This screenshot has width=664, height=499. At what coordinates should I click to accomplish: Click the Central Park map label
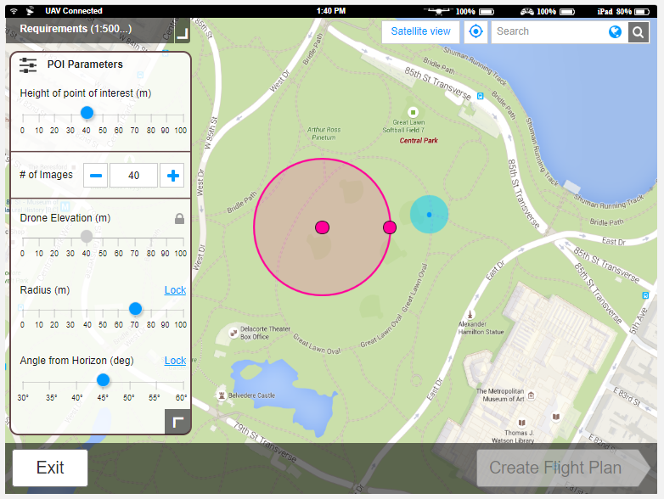(419, 141)
